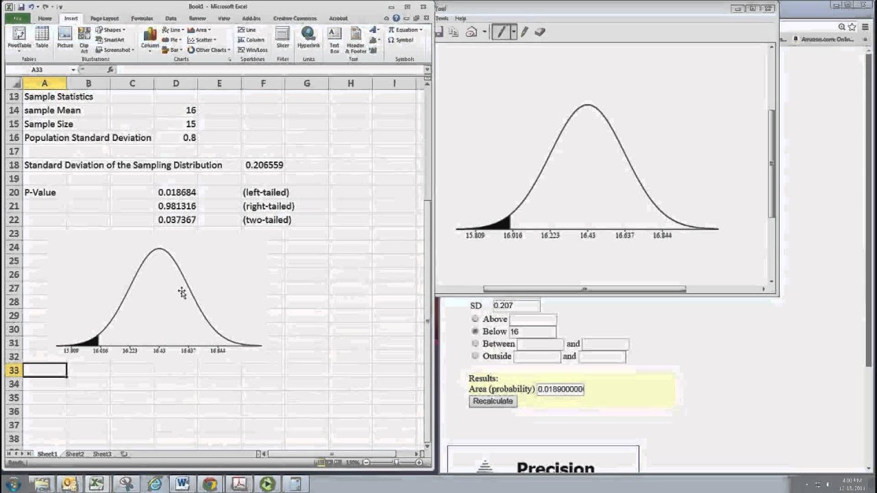Click the send snip icon in Tool window
The height and width of the screenshot is (493, 877).
pos(471,31)
